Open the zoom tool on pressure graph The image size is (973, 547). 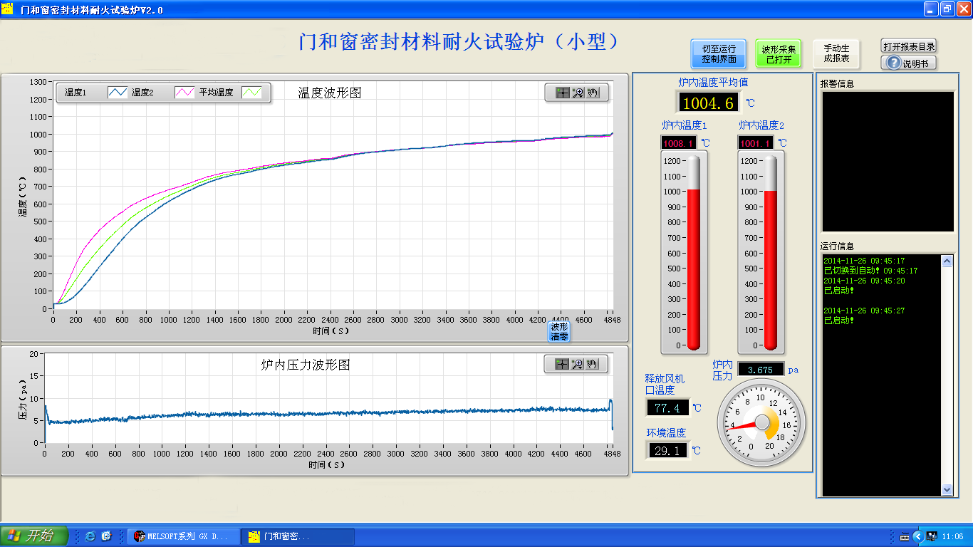(578, 364)
